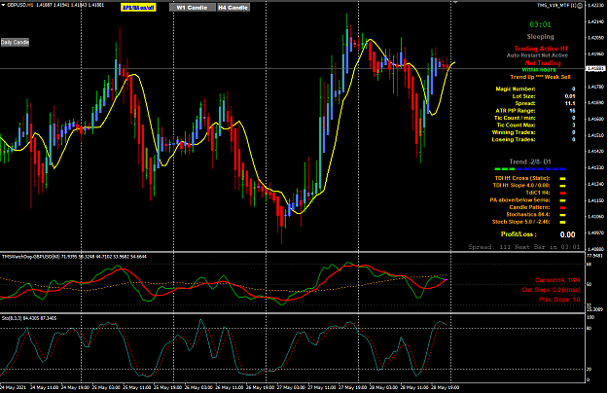
Task: Click the red indicator beside TdiC1 H4
Action: point(562,193)
